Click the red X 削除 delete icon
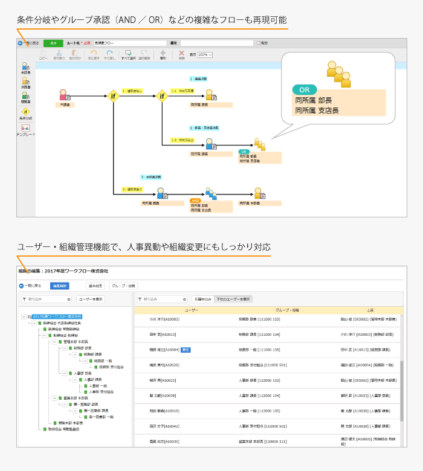 coord(182,53)
